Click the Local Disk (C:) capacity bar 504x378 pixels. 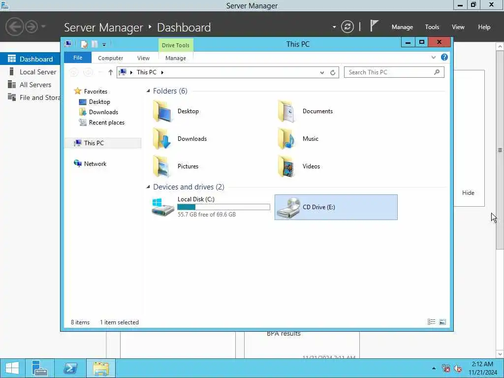tap(224, 207)
